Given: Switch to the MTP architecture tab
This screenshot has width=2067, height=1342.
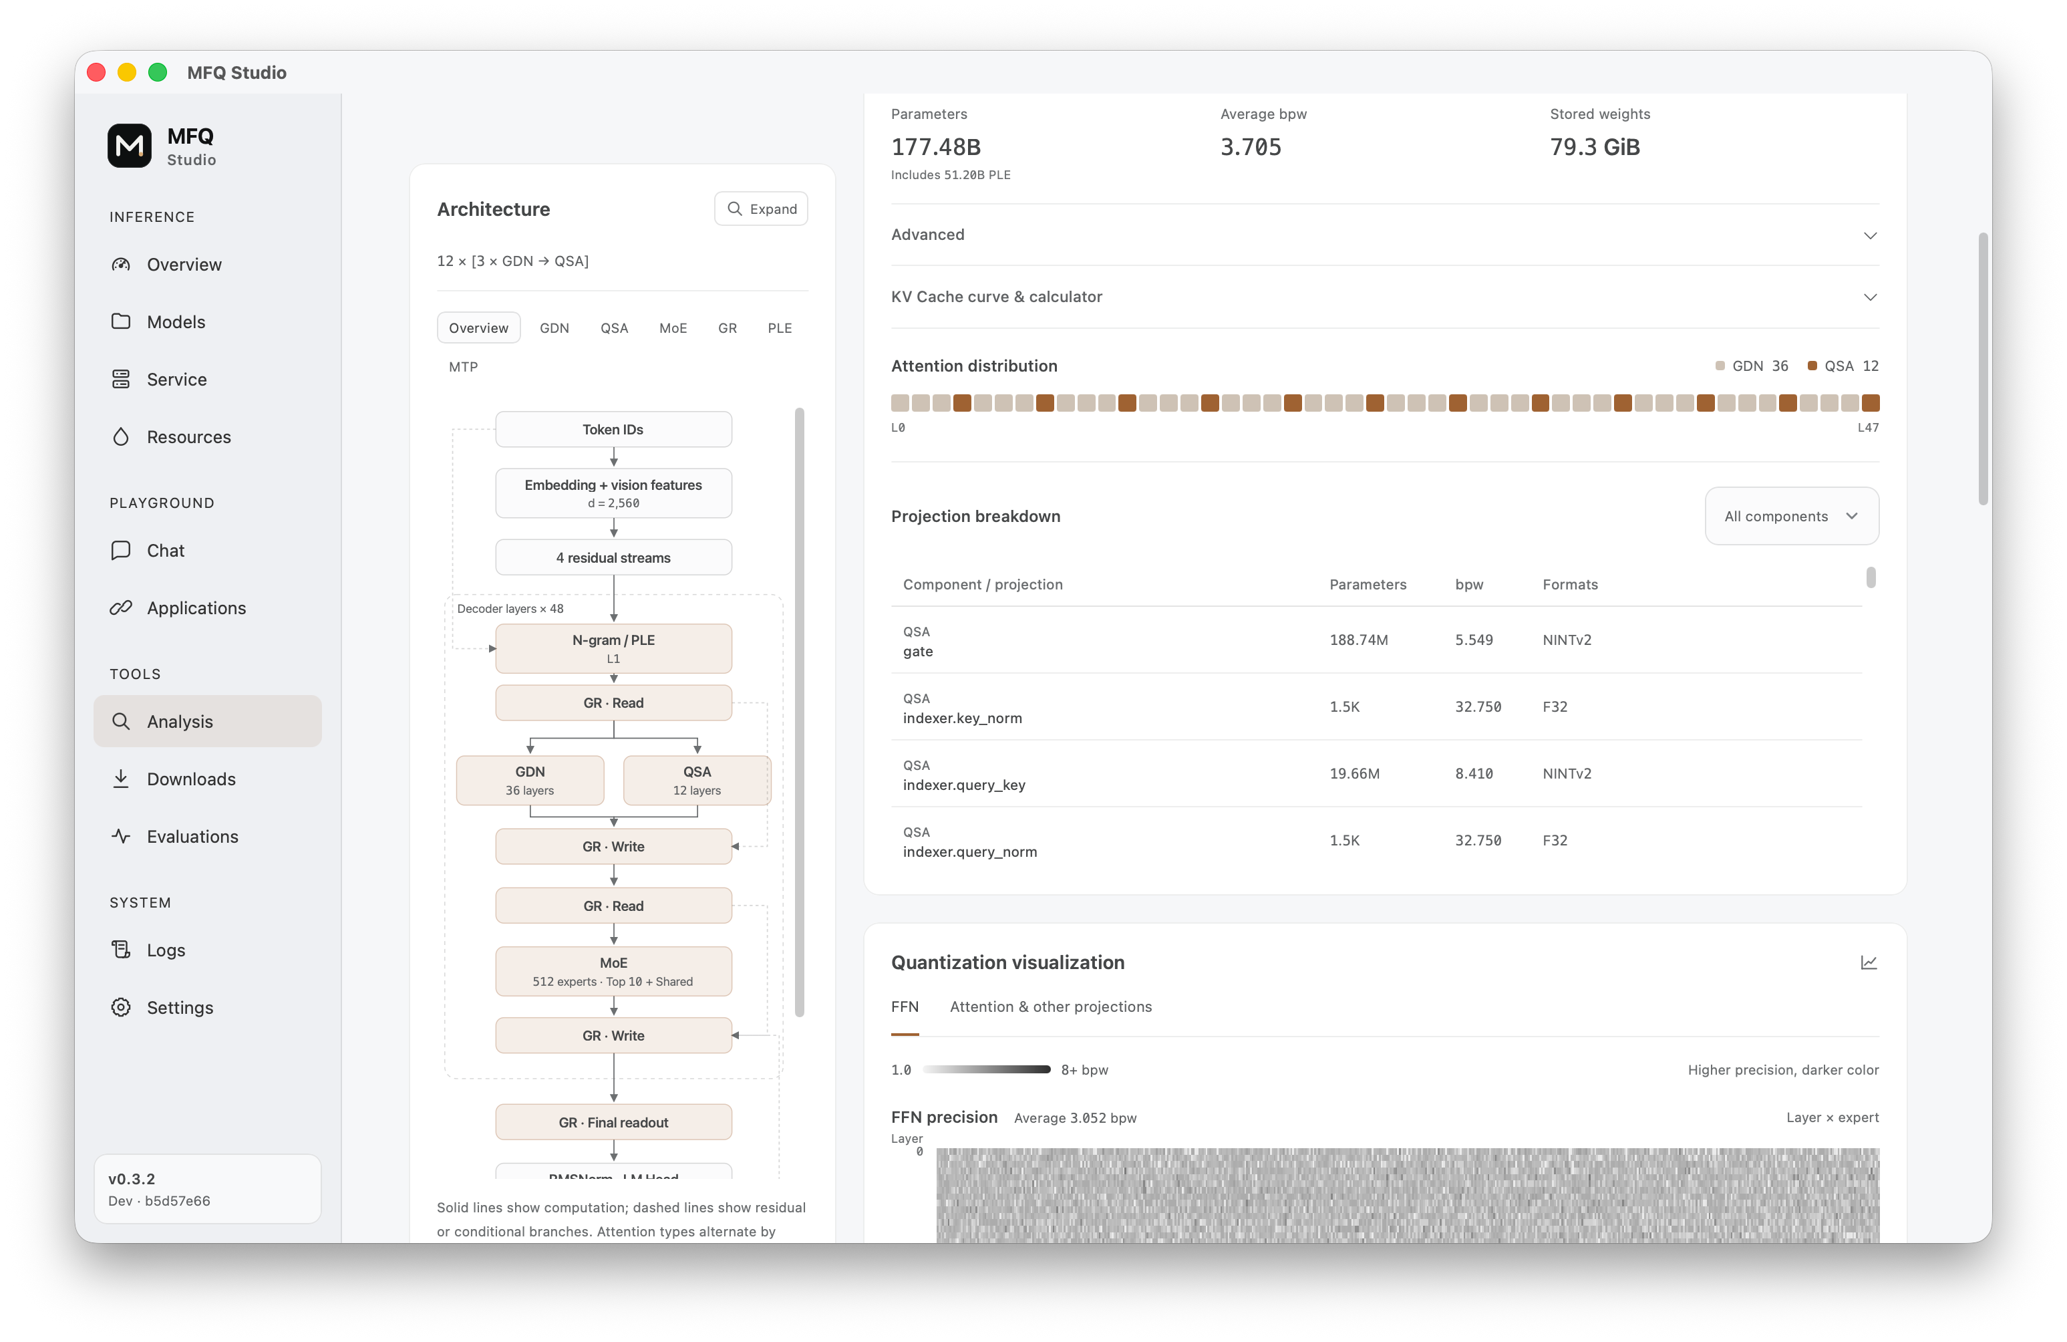Looking at the screenshot, I should click(x=464, y=366).
